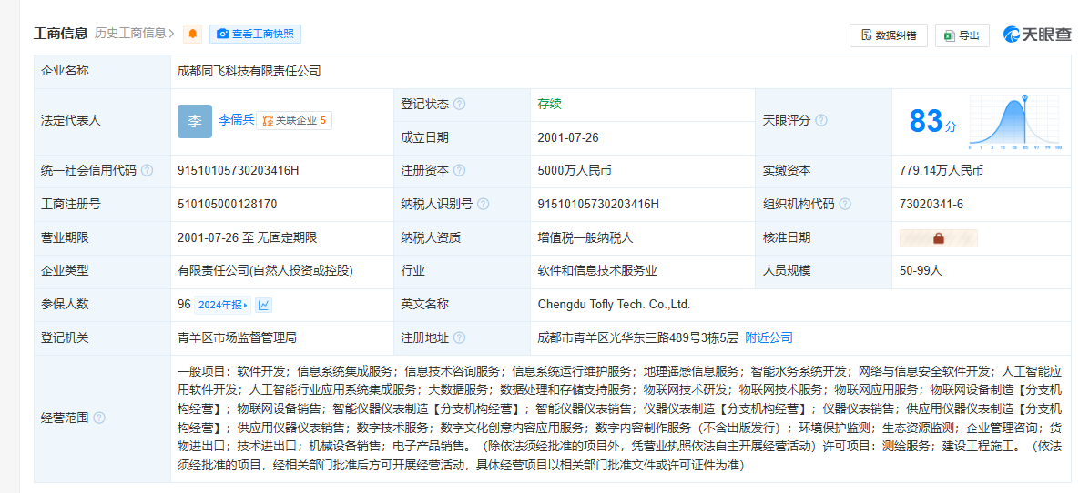Click the 导出 export button
The width and height of the screenshot is (1079, 493).
tap(962, 35)
